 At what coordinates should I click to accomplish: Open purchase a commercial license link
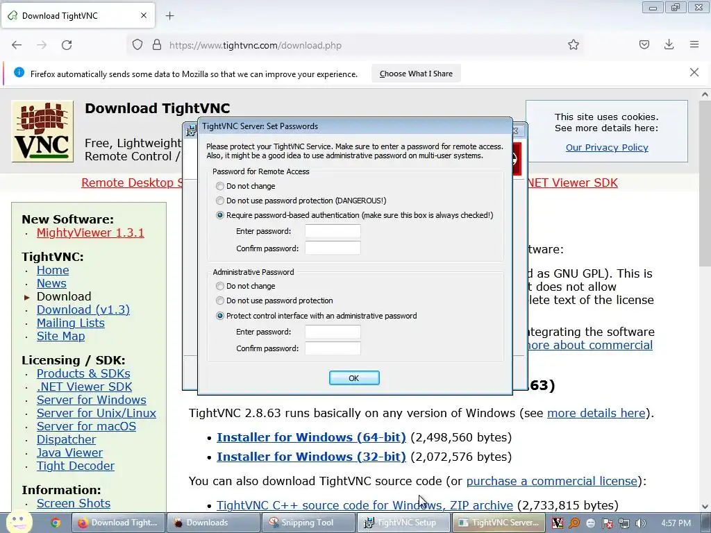coord(552,481)
